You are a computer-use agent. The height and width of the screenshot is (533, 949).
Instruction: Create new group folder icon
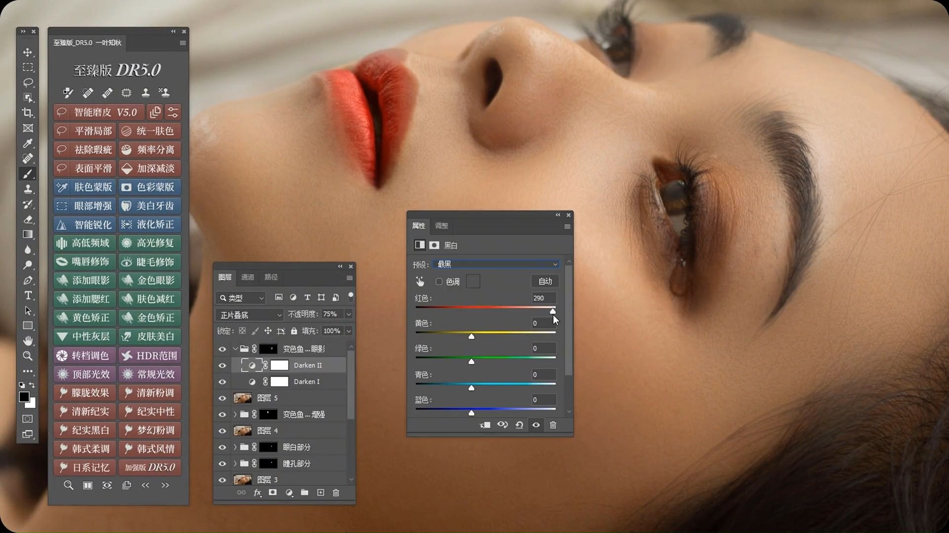304,493
